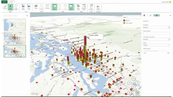Screen dimensions: 173x97
Task: Open the Themes gallery
Action: (x=5, y=7)
